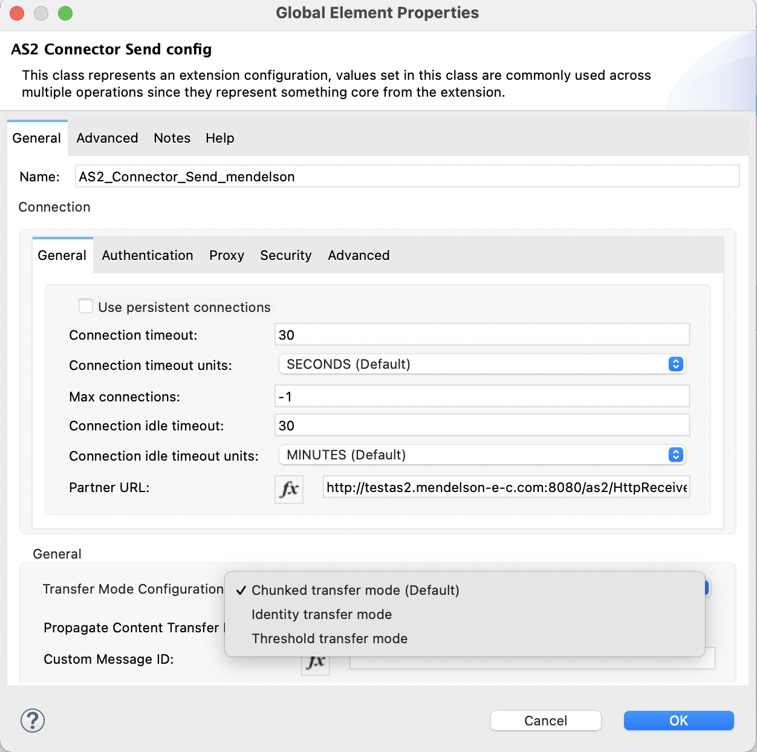Click the up-down arrows on MINUTES selector
This screenshot has height=752, width=757.
click(675, 455)
